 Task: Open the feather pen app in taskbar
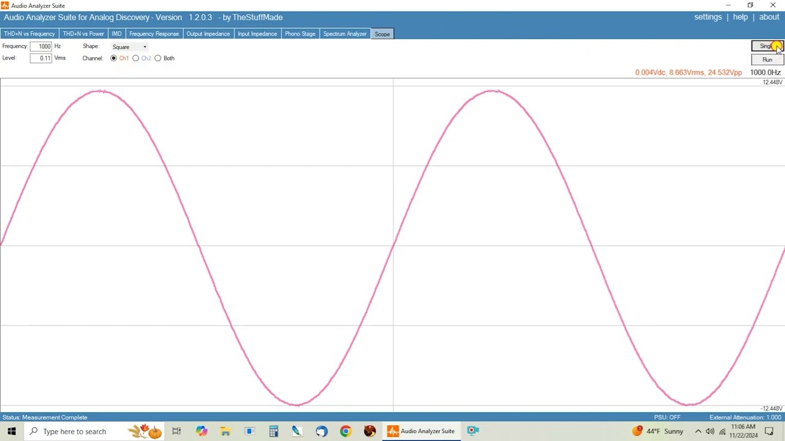(x=297, y=431)
